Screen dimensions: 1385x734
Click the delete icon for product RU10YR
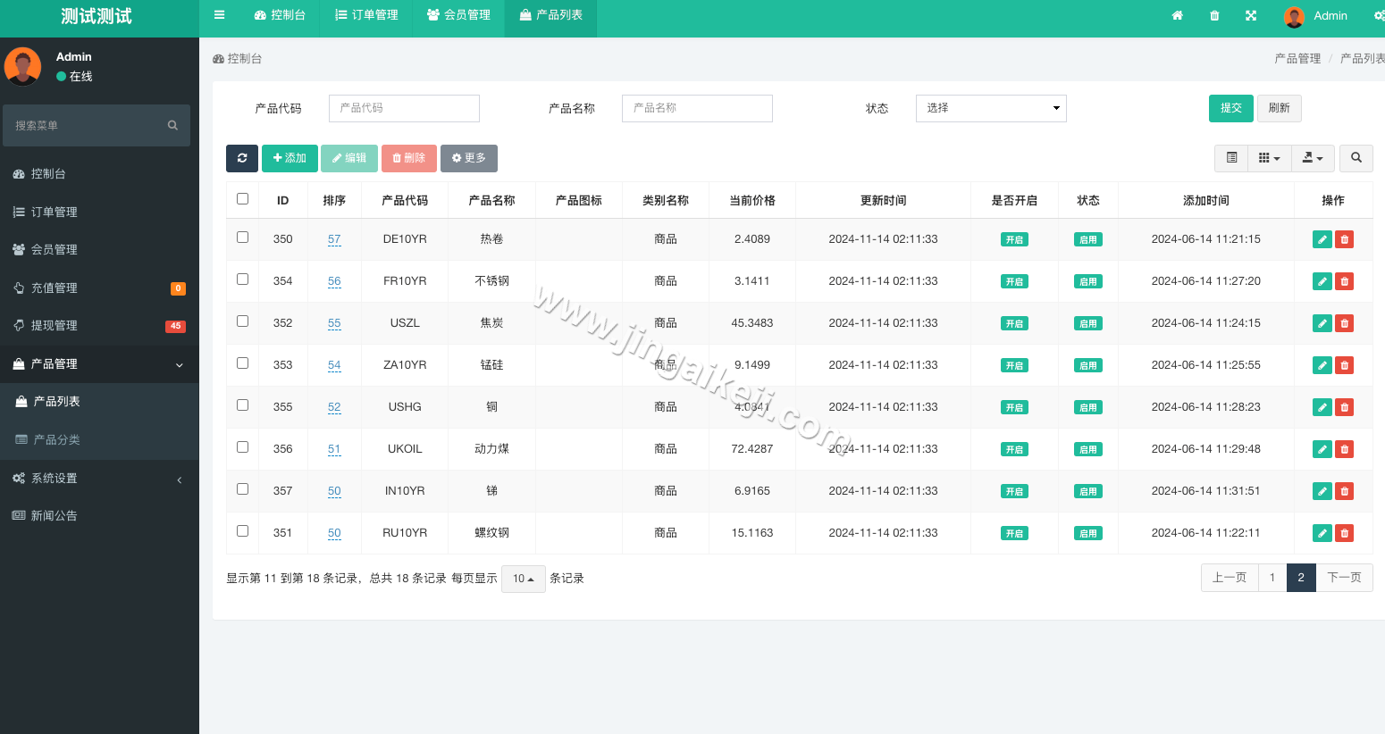[1344, 532]
